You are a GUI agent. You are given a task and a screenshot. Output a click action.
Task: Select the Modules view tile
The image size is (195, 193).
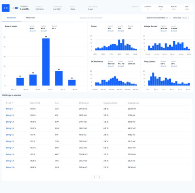pos(174,8)
